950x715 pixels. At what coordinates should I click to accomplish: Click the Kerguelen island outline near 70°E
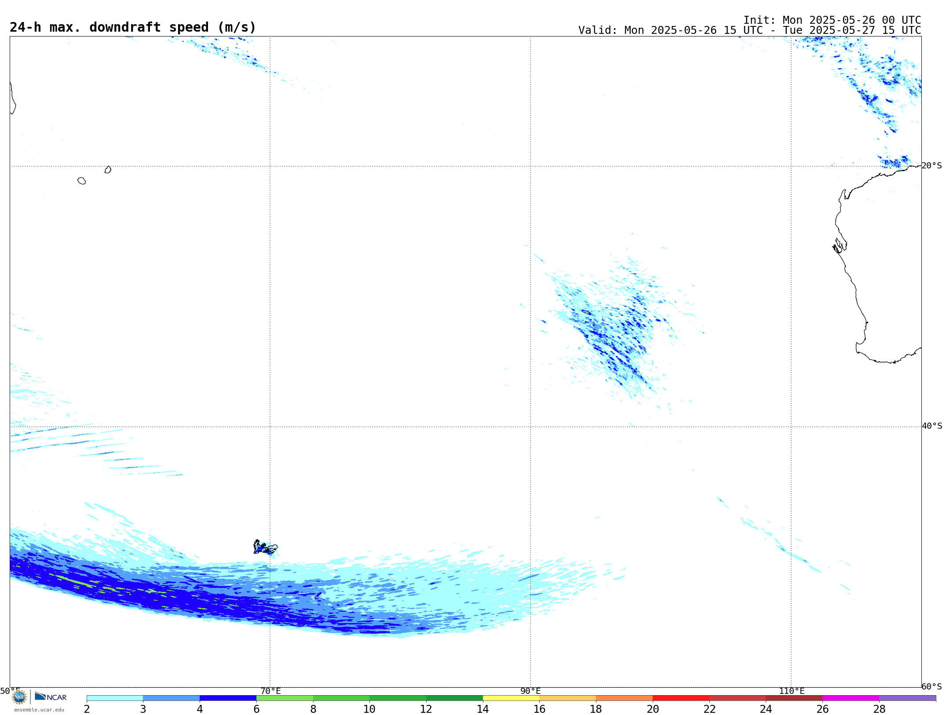coord(265,547)
